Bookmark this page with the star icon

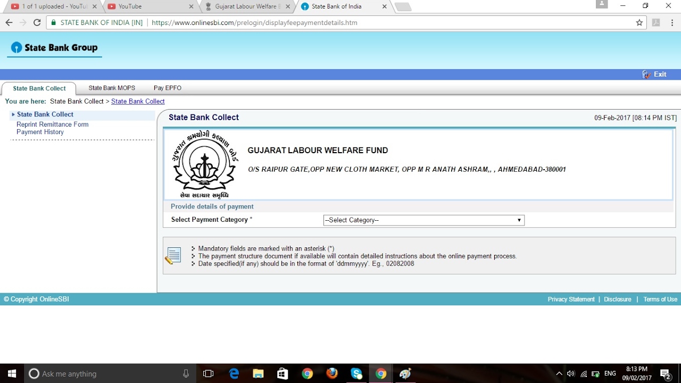click(x=639, y=22)
